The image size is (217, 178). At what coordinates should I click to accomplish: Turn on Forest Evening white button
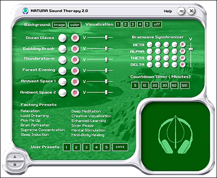62,71
